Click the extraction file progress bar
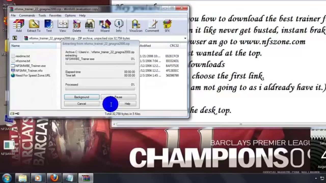326x183 pixels. tap(100, 64)
